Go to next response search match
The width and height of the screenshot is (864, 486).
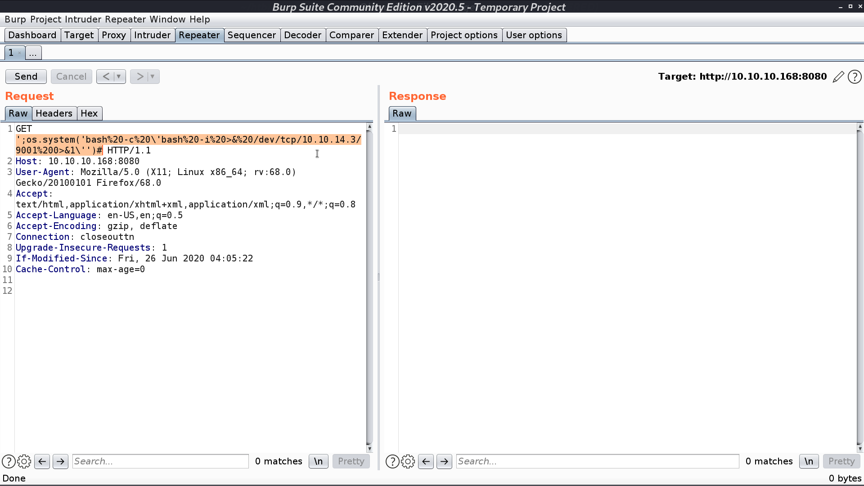[445, 461]
